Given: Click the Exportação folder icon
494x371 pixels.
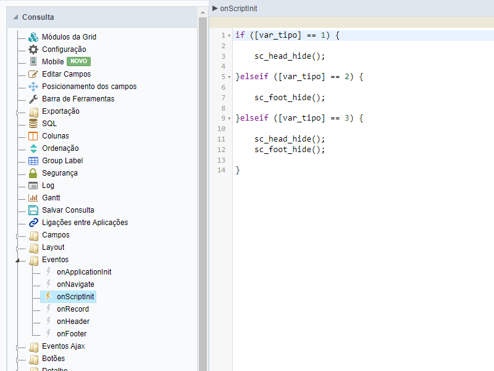Looking at the screenshot, I should coord(33,111).
